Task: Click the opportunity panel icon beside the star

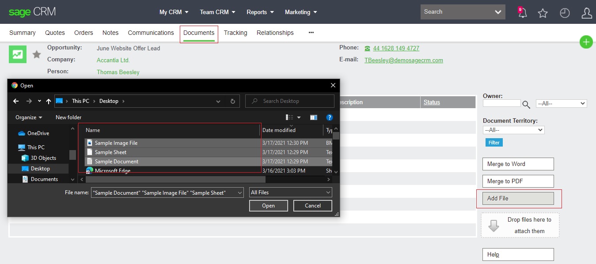Action: (x=17, y=54)
